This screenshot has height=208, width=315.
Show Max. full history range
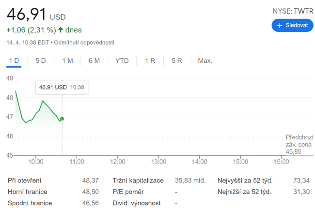pyautogui.click(x=205, y=61)
